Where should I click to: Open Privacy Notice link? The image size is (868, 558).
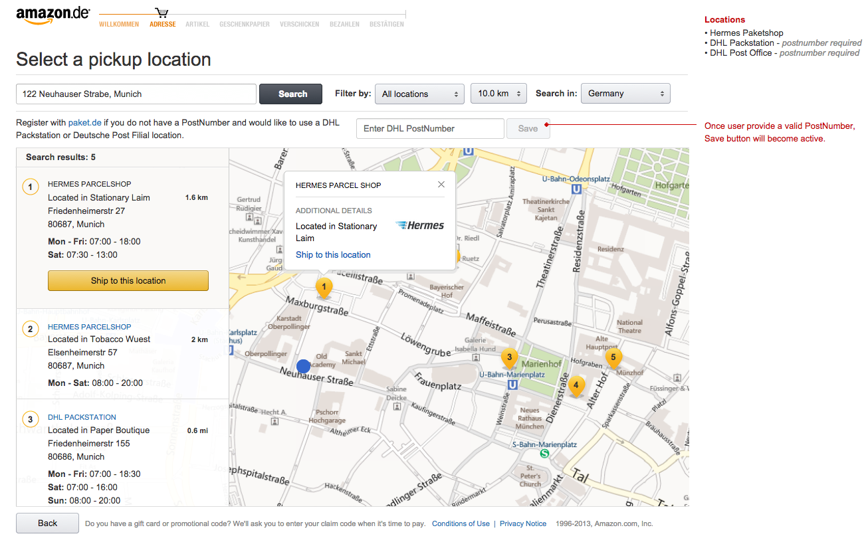coord(523,523)
